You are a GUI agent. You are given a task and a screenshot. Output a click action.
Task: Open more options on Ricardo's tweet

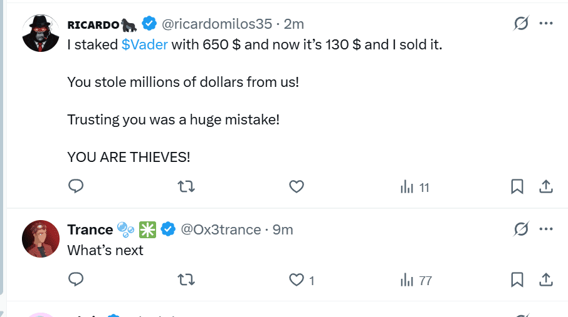(546, 24)
